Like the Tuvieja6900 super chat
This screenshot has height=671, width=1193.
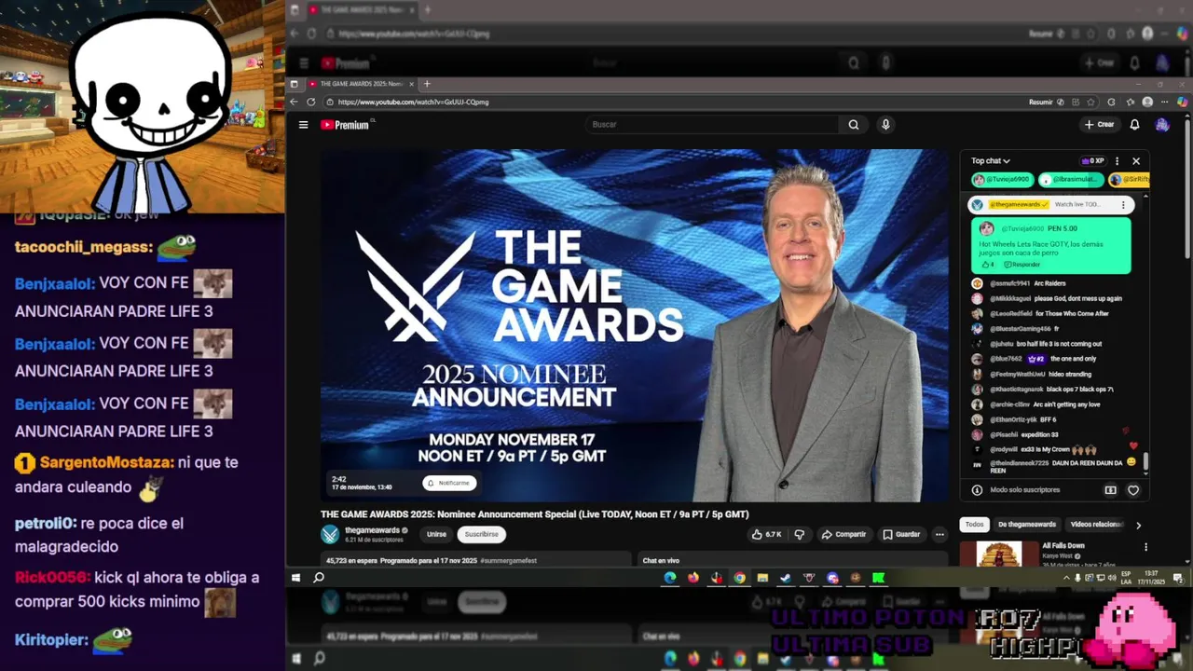[x=988, y=265]
